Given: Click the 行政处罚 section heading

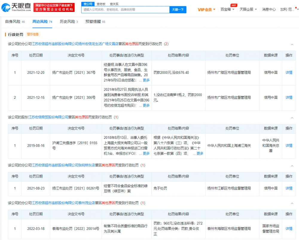Looking at the screenshot, I should pos(16,34).
